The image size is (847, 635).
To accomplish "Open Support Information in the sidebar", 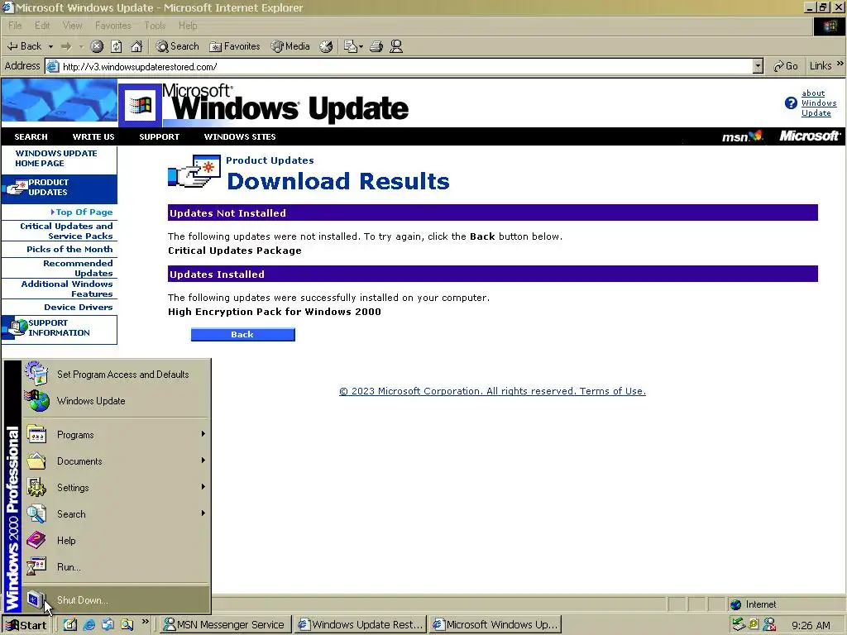I will tap(59, 328).
